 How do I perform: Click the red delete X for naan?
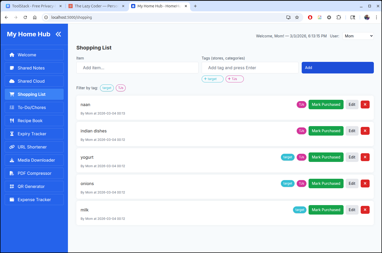pyautogui.click(x=365, y=105)
